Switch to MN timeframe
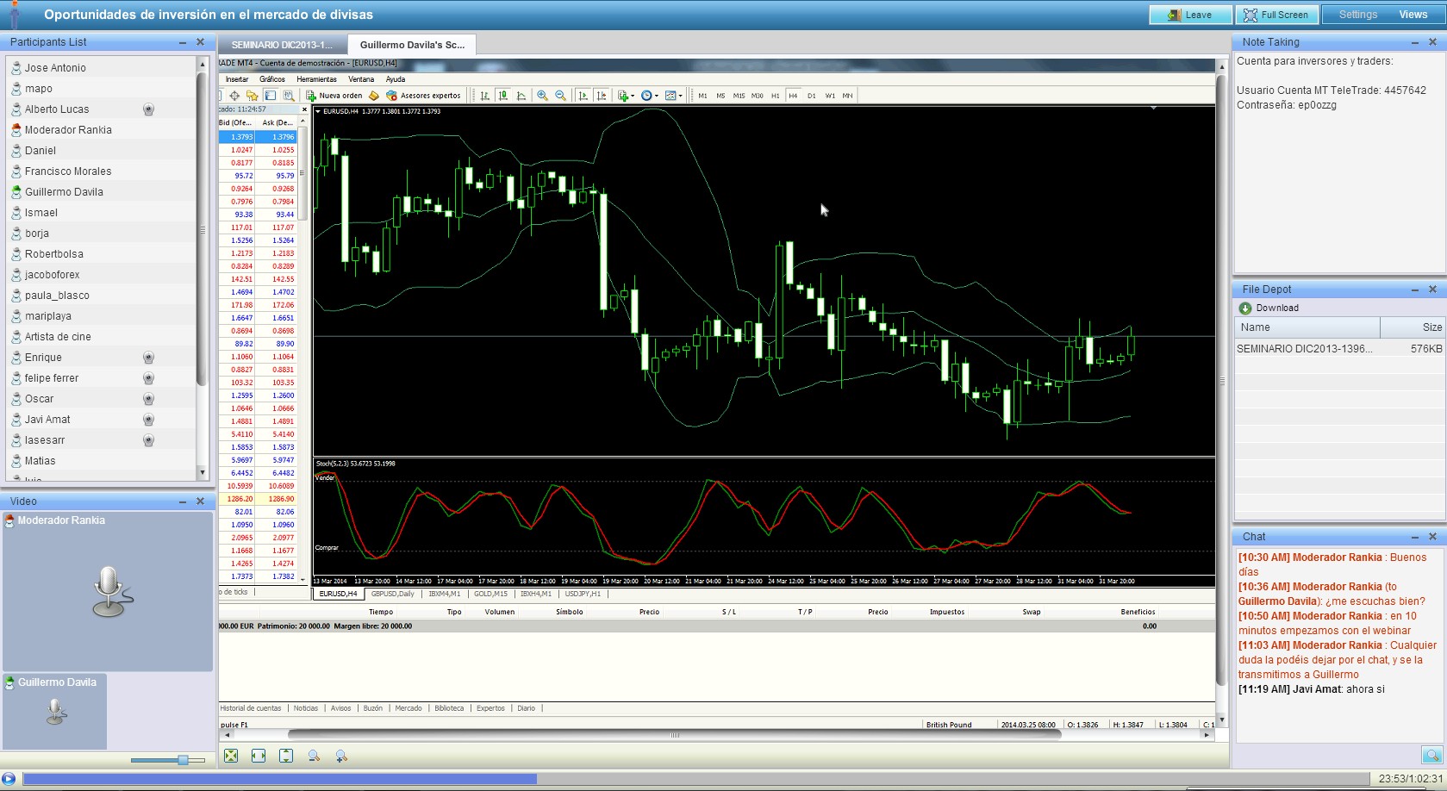Viewport: 1447px width, 791px height. (847, 96)
